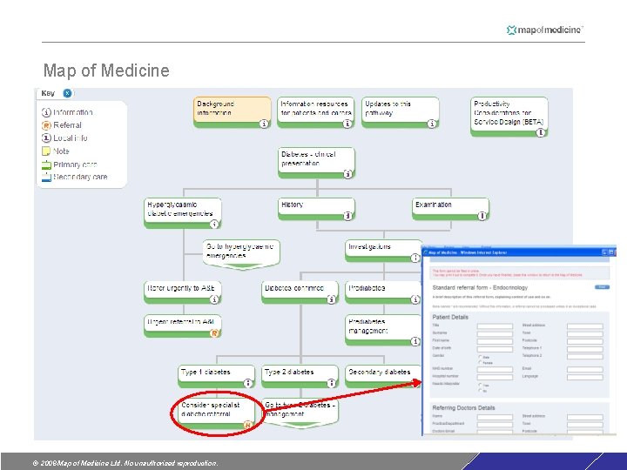Click the 'Secondary care' entry in the Key
The height and width of the screenshot is (470, 627).
coord(75,177)
